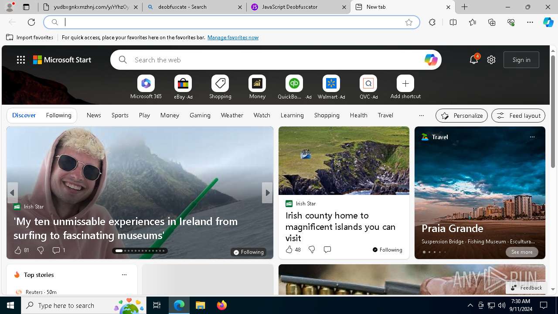Open the page settings gear icon
The image size is (558, 314).
tap(491, 60)
